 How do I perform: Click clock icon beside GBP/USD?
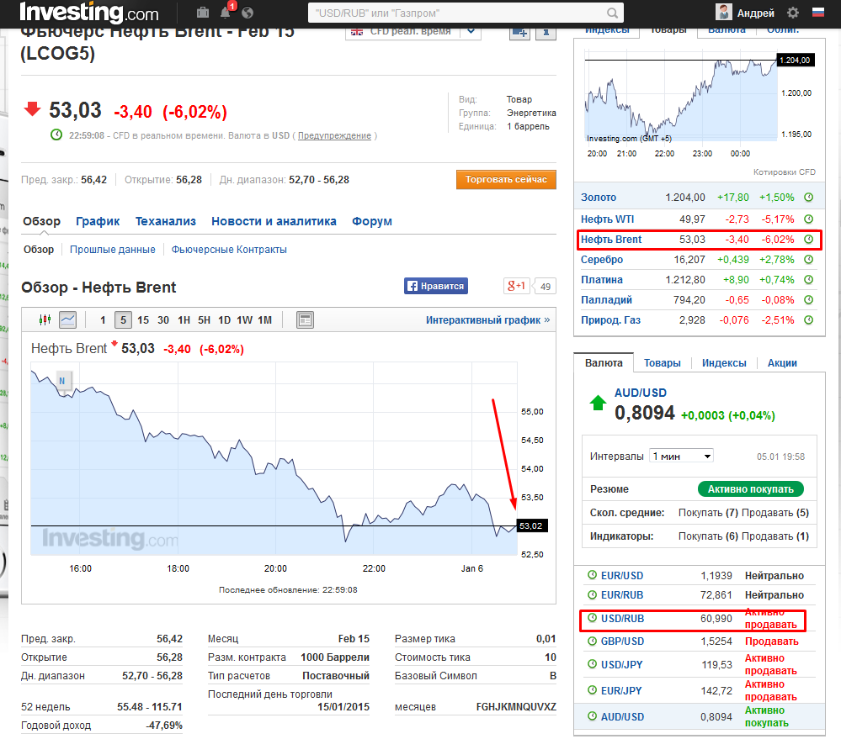click(592, 641)
